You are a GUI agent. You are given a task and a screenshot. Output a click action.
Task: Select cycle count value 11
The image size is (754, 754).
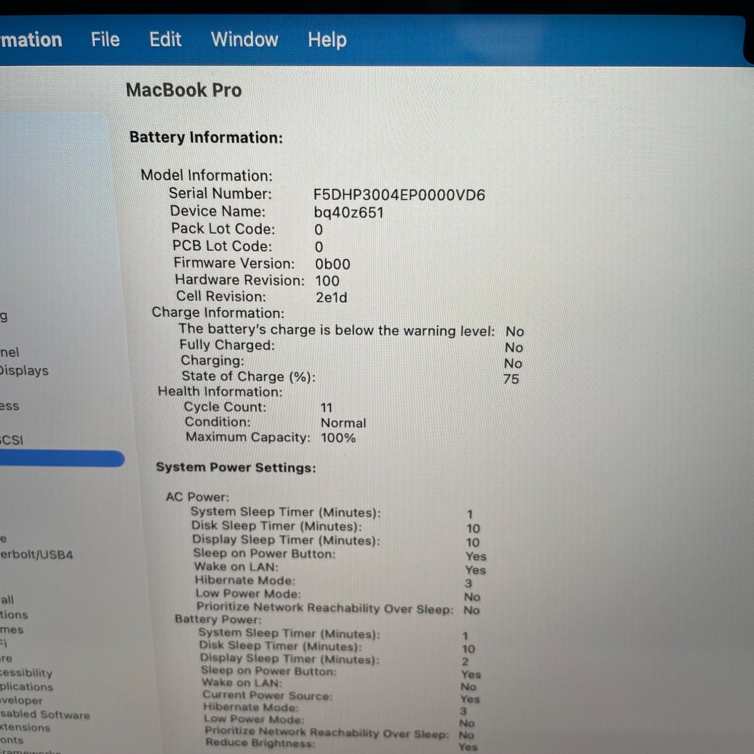pyautogui.click(x=327, y=408)
